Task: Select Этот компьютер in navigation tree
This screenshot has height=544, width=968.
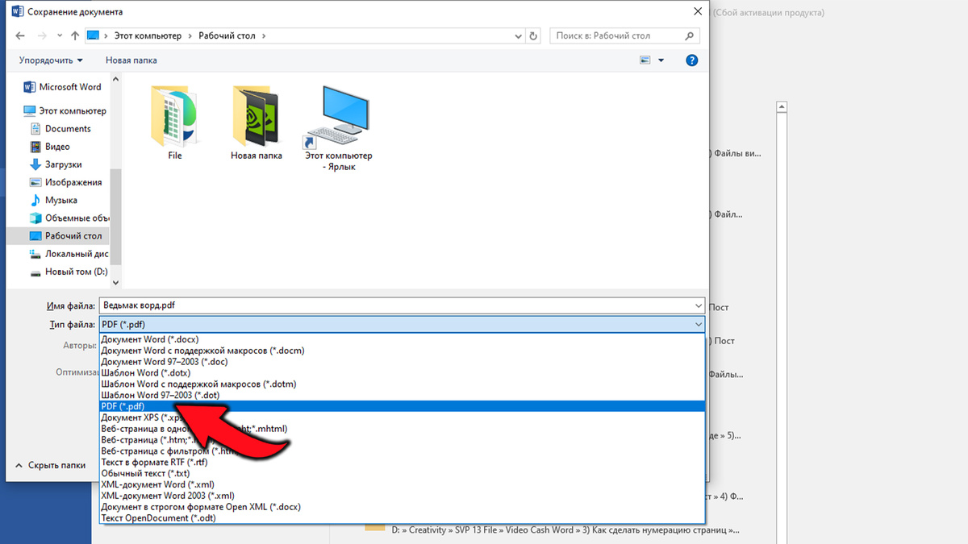Action: tap(65, 111)
